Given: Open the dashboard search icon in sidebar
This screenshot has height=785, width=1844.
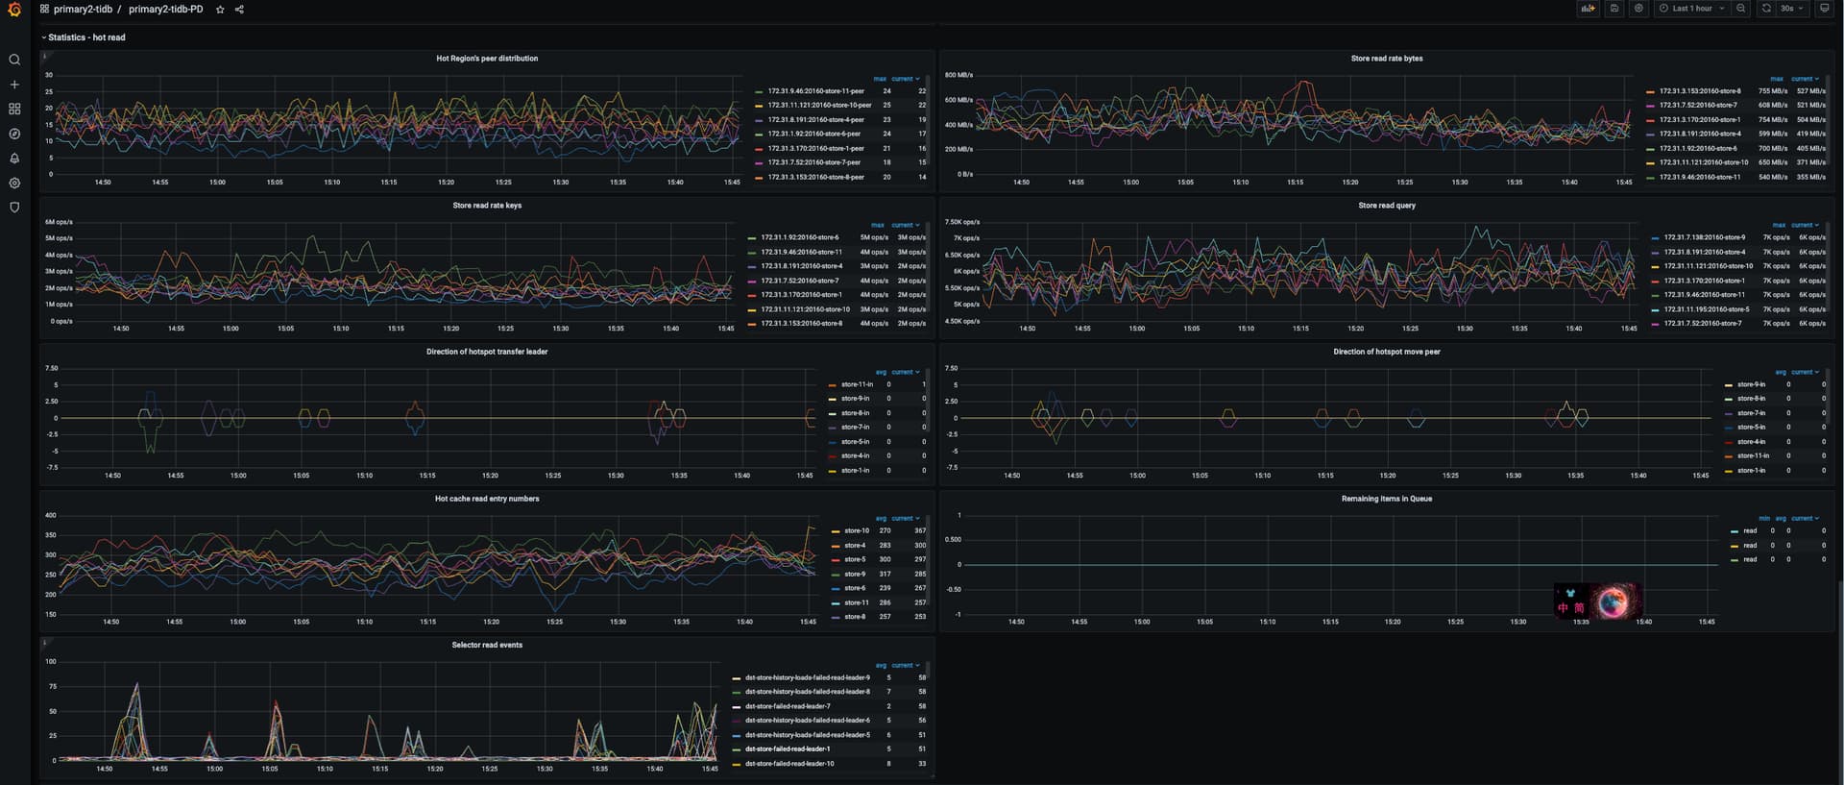Looking at the screenshot, I should [14, 60].
